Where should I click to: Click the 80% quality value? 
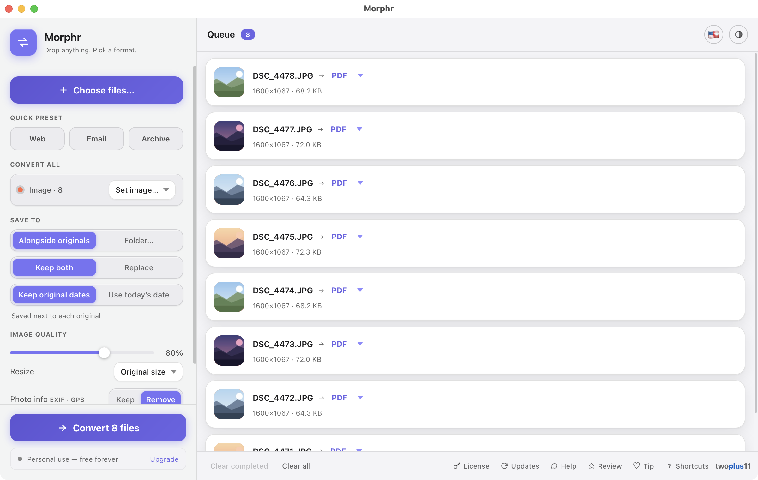[x=174, y=353]
